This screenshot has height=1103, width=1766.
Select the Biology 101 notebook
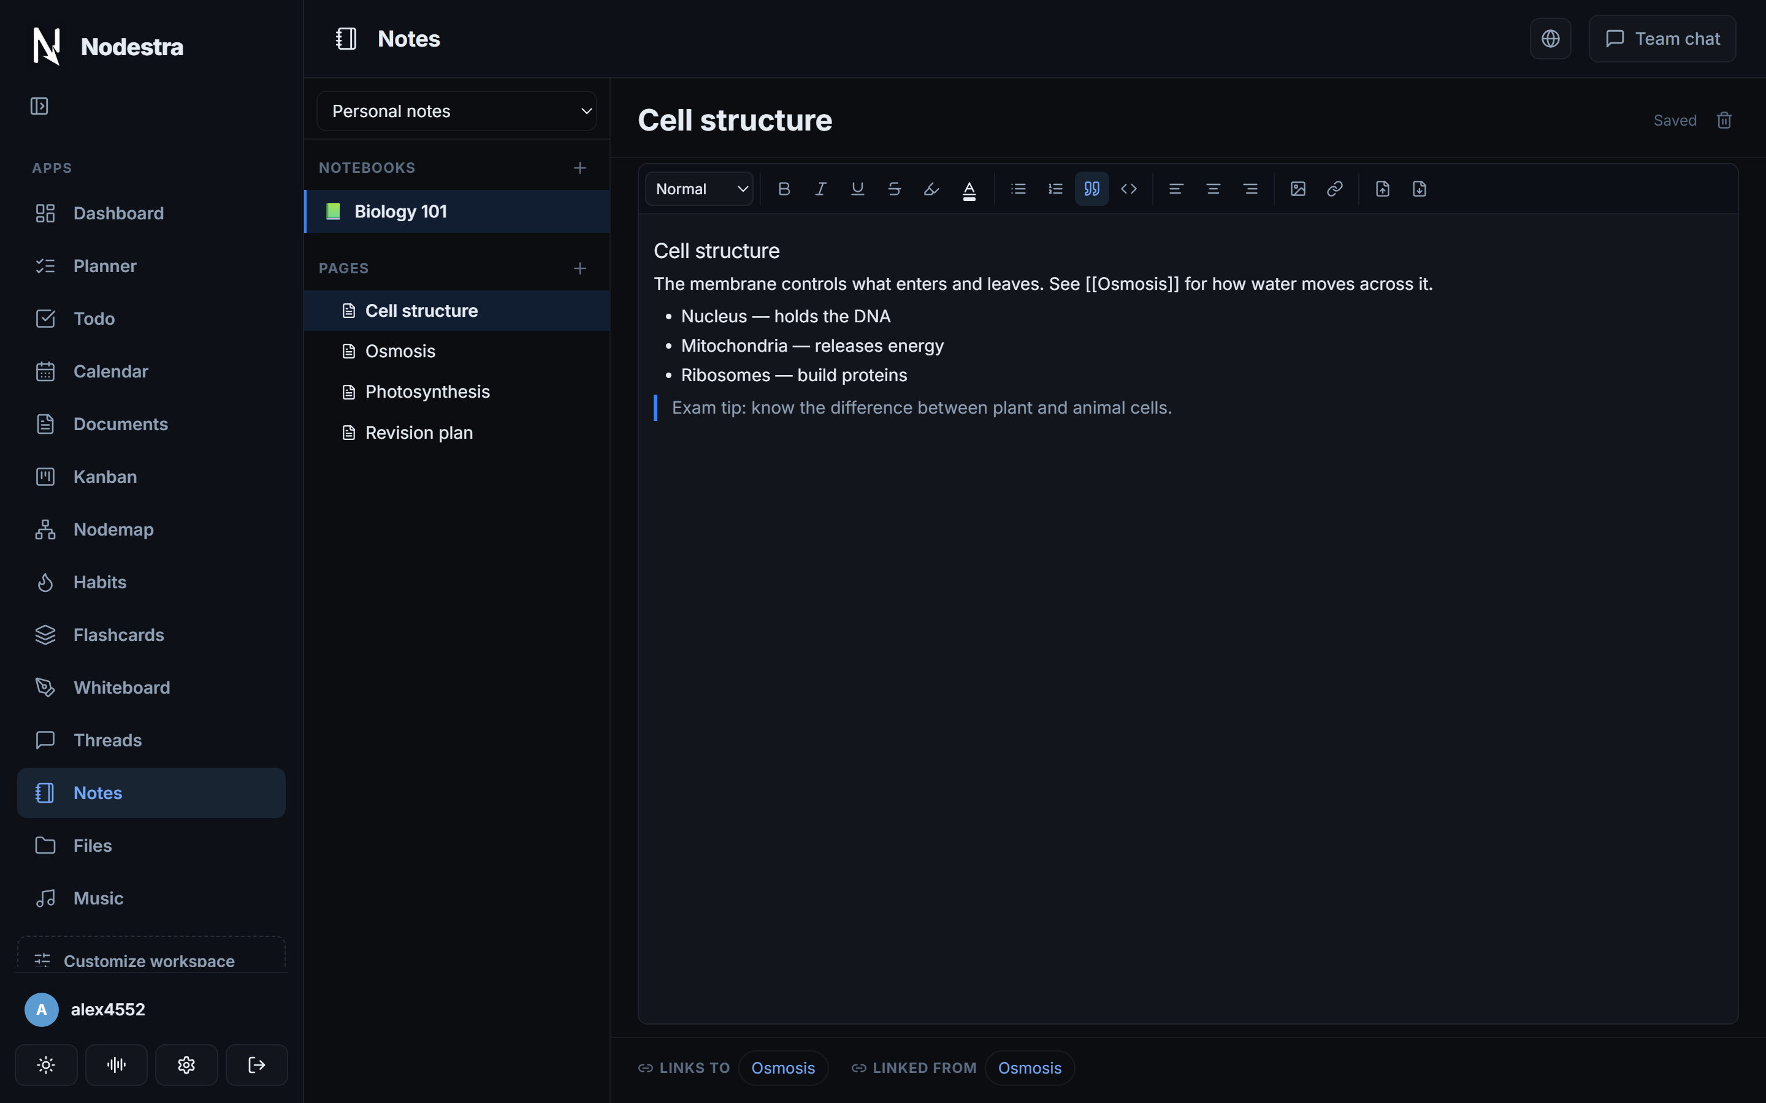click(457, 211)
